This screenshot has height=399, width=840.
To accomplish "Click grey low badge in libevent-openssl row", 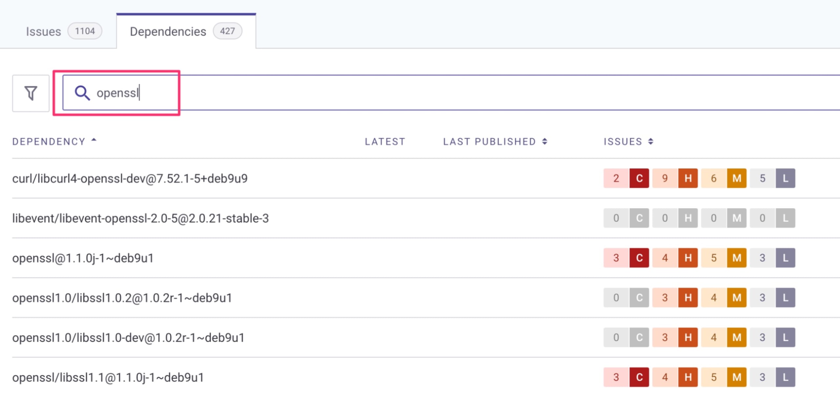I will tap(785, 218).
